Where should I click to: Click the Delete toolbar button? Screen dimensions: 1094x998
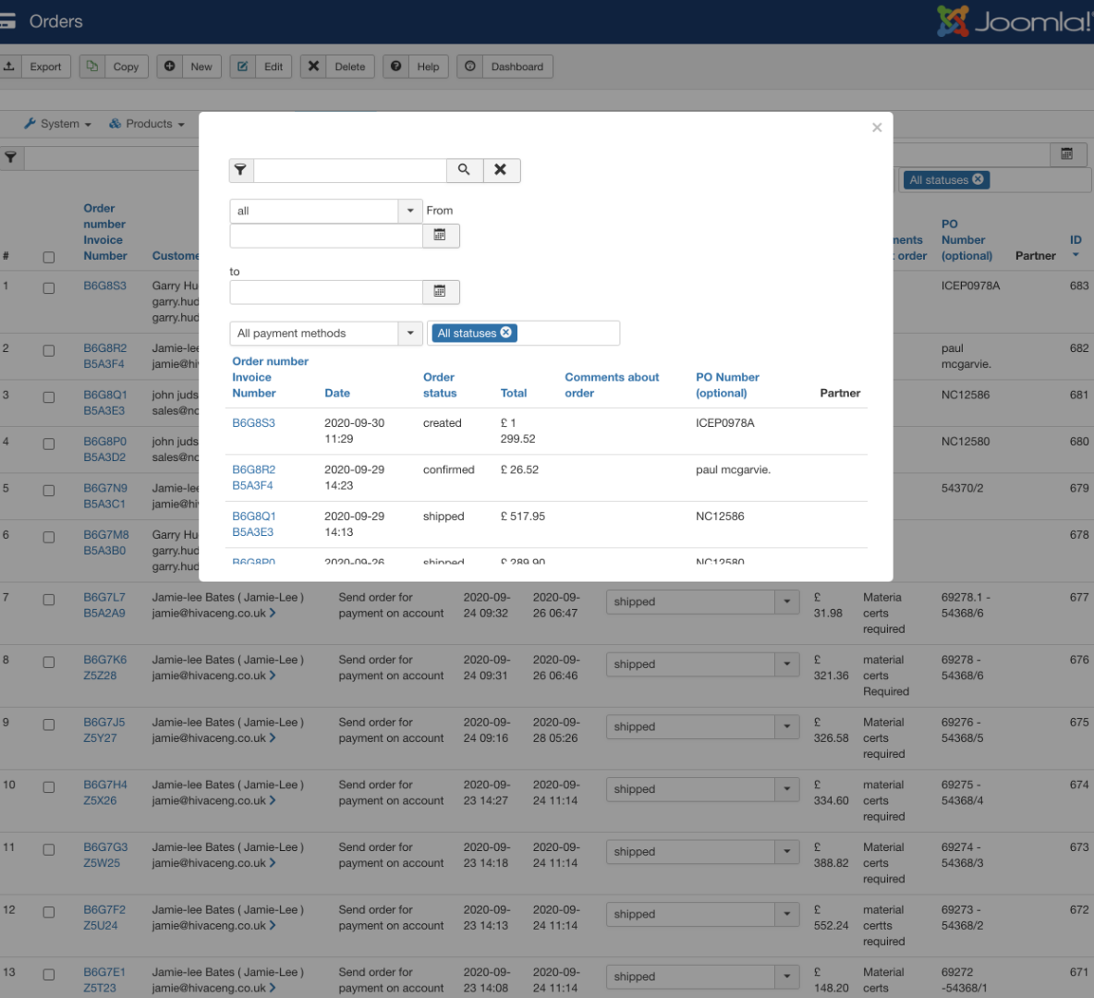point(337,67)
